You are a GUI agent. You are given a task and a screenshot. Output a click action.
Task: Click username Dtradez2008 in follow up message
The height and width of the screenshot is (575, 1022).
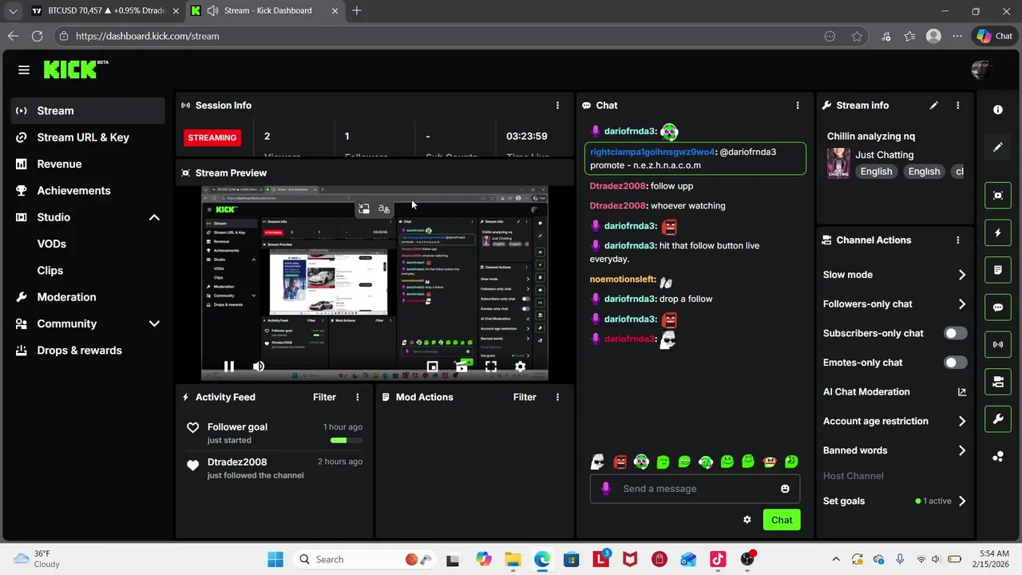pyautogui.click(x=617, y=186)
